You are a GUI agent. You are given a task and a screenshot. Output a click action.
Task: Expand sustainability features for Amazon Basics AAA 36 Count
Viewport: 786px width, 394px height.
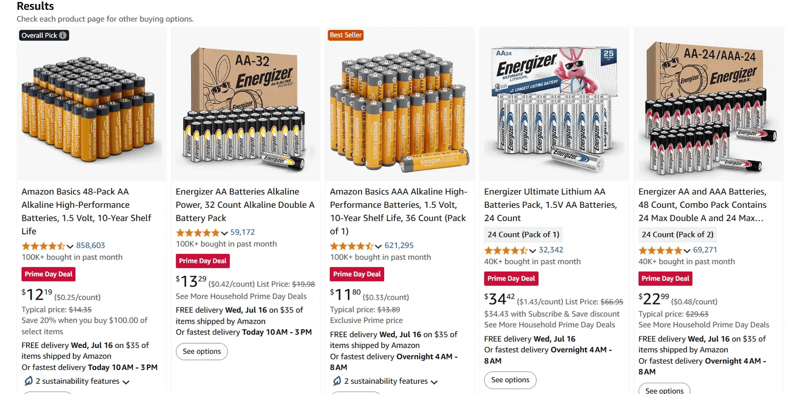coord(434,382)
